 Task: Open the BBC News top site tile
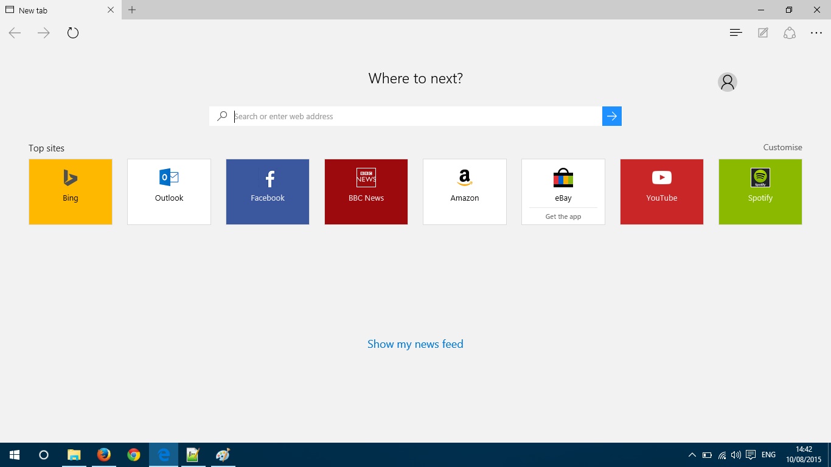coord(366,192)
